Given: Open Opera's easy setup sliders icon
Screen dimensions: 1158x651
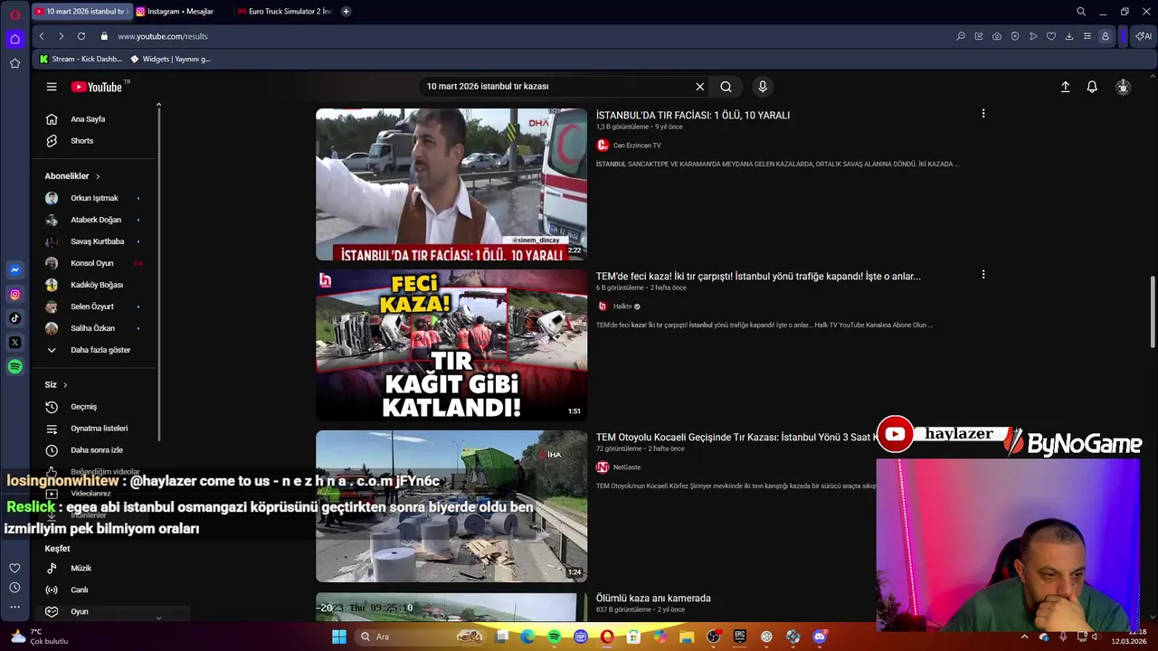Looking at the screenshot, I should coord(1087,36).
